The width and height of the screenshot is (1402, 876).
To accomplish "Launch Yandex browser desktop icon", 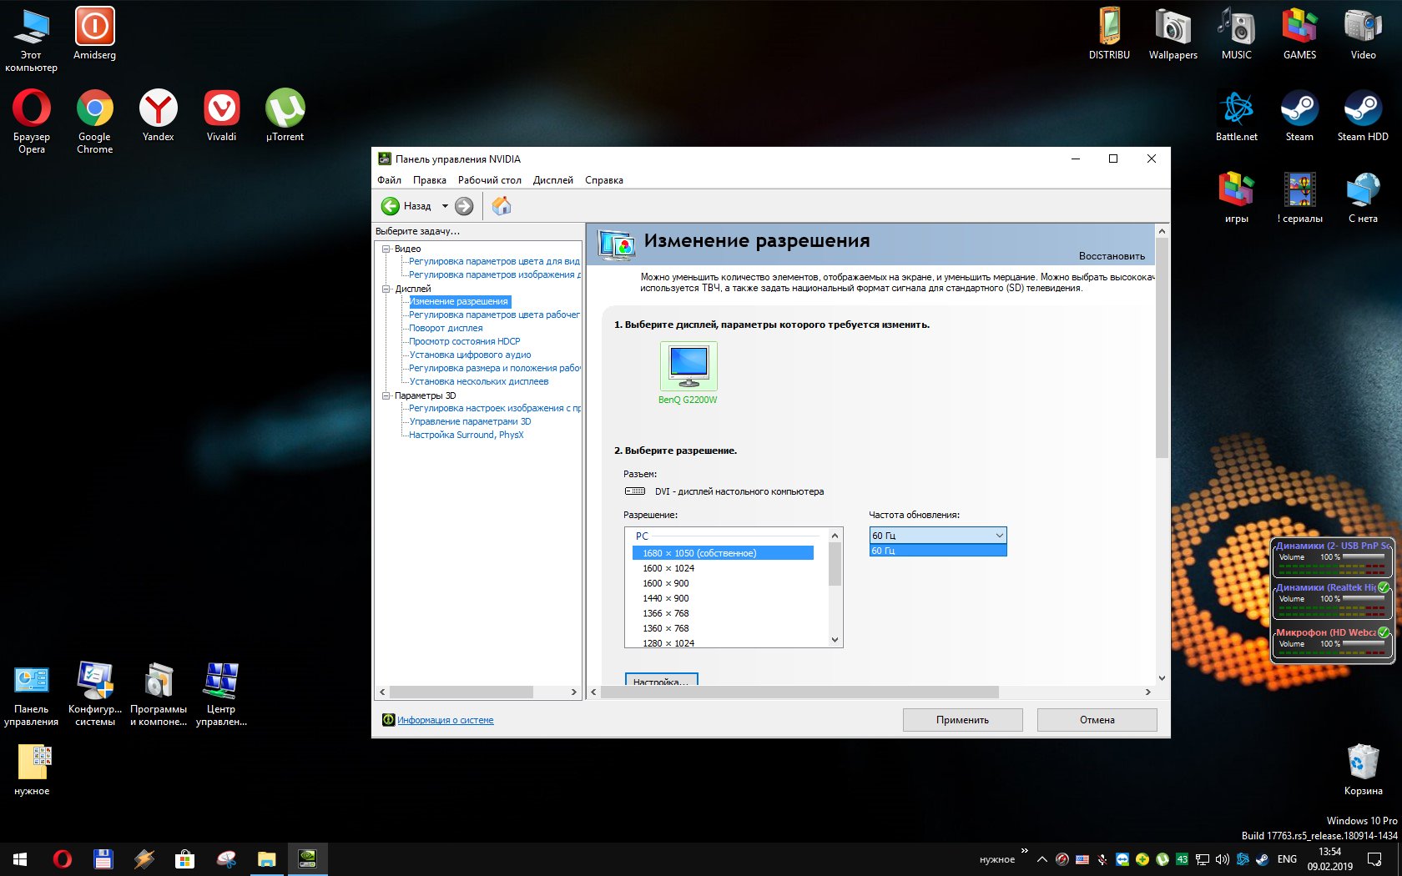I will click(159, 116).
